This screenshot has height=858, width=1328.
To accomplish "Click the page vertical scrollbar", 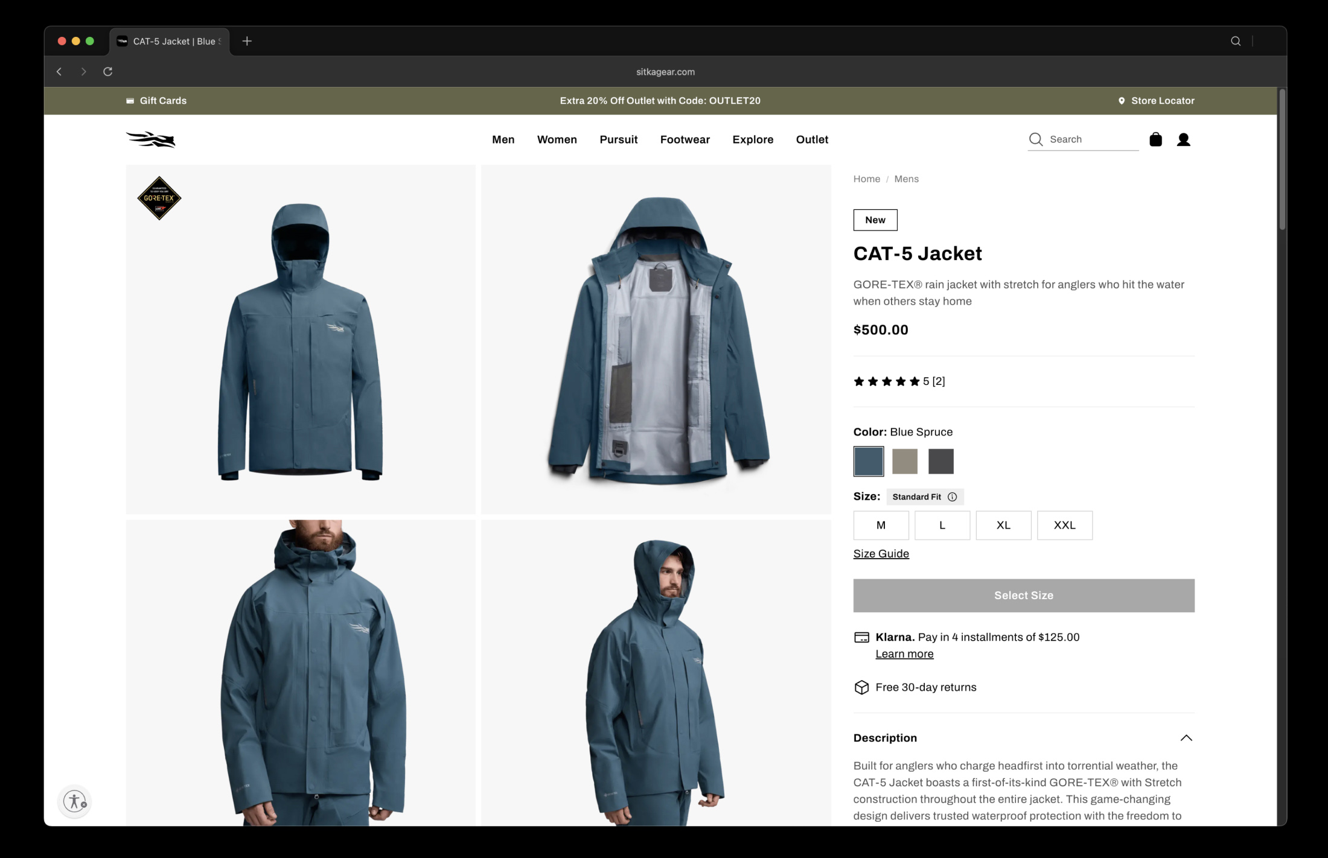I will tap(1282, 160).
